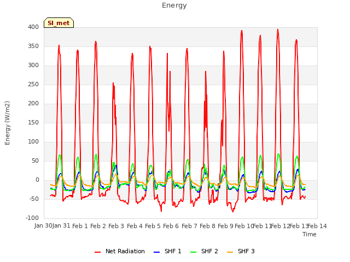
Task: Click the blue SHF 1 legend swatch
Action: pyautogui.click(x=157, y=252)
